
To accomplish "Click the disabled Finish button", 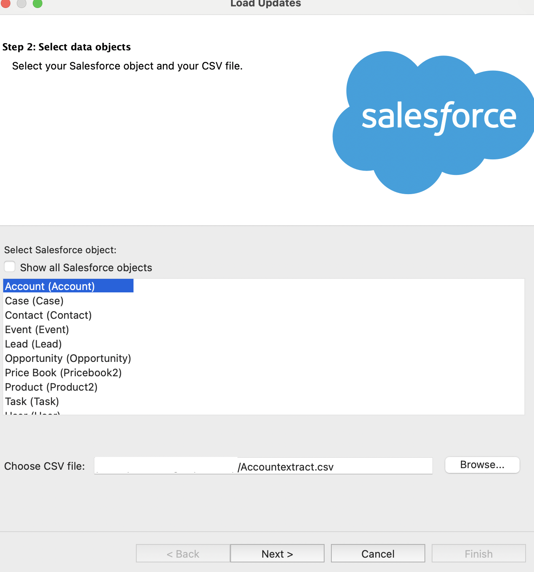I will 479,553.
